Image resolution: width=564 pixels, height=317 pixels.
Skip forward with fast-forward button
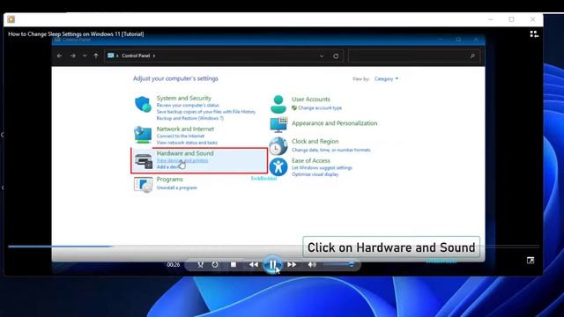(x=292, y=264)
